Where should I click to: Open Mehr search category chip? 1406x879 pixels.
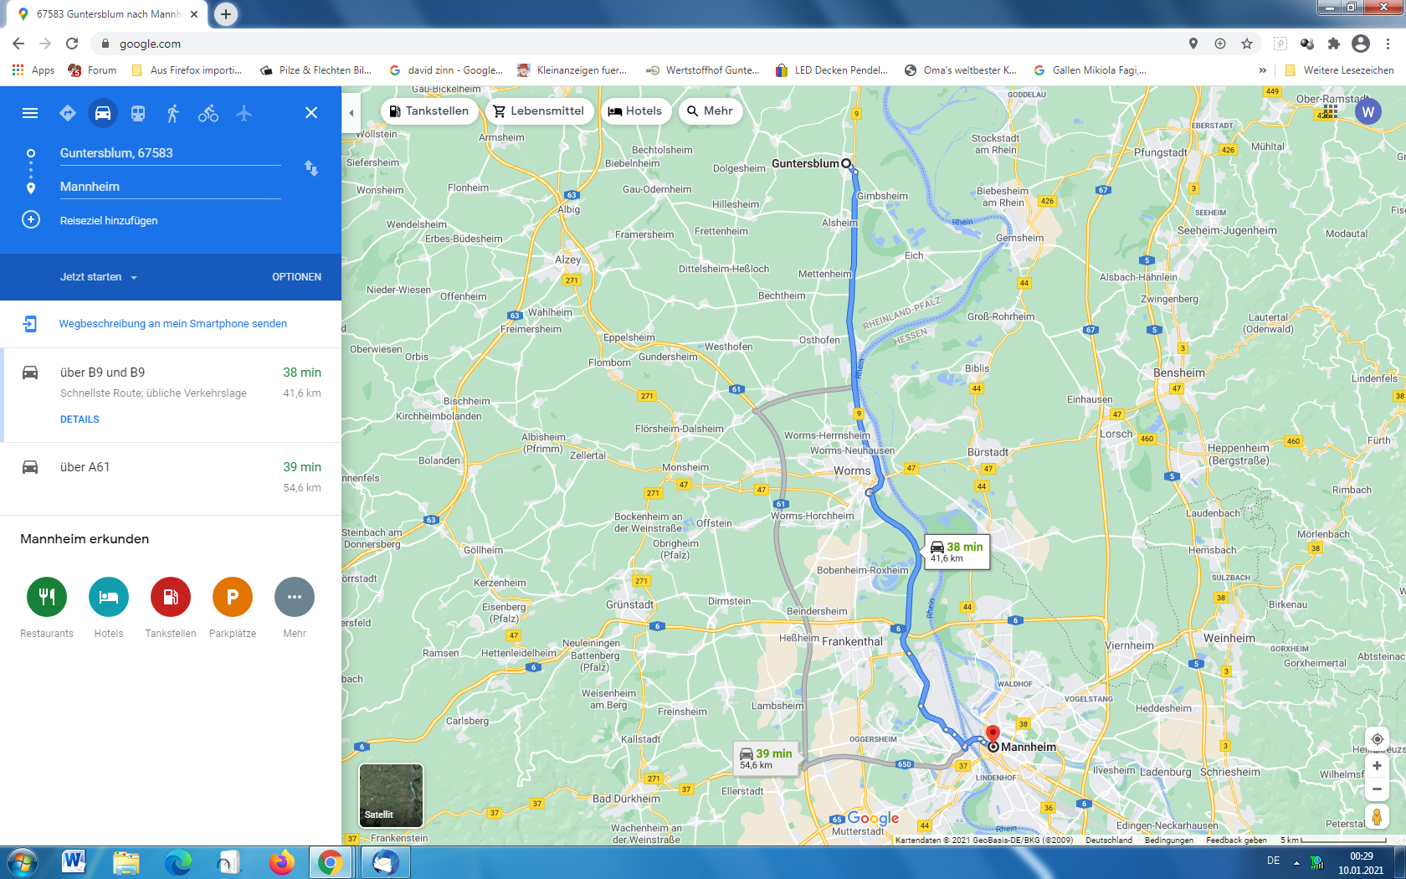(710, 111)
